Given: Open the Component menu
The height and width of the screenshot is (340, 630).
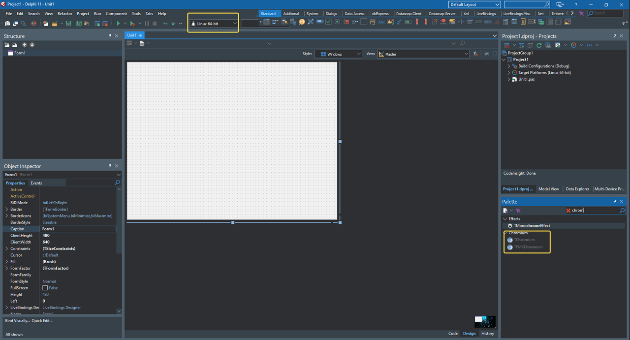Looking at the screenshot, I should click(116, 14).
